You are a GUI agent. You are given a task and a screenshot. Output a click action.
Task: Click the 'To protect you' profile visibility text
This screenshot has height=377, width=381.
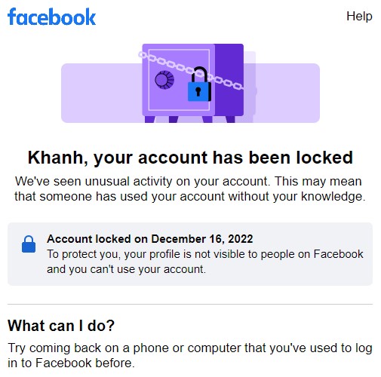[x=205, y=262]
